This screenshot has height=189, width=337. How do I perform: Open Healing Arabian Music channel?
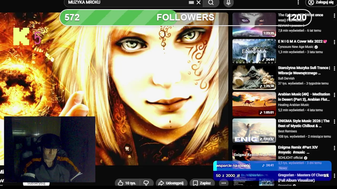pyautogui.click(x=294, y=105)
